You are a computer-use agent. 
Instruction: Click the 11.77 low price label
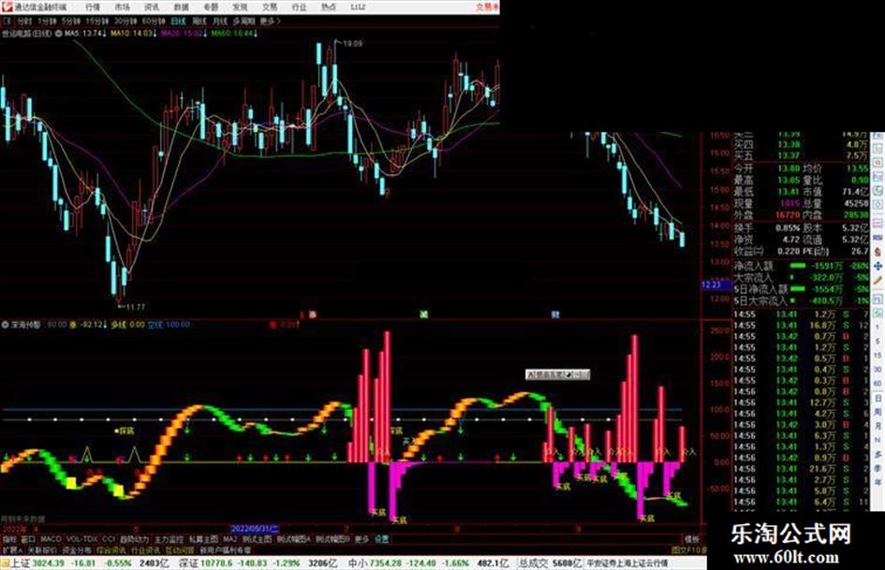click(136, 307)
